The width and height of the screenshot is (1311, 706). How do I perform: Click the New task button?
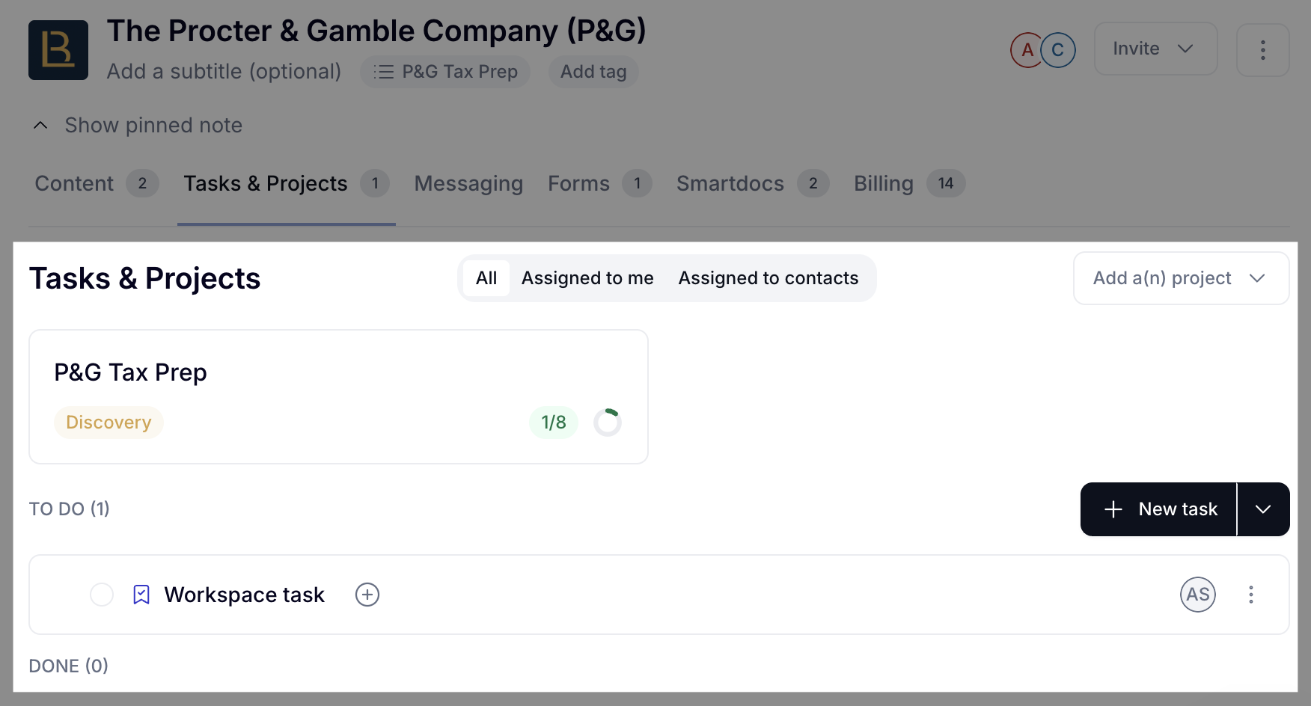pos(1158,509)
